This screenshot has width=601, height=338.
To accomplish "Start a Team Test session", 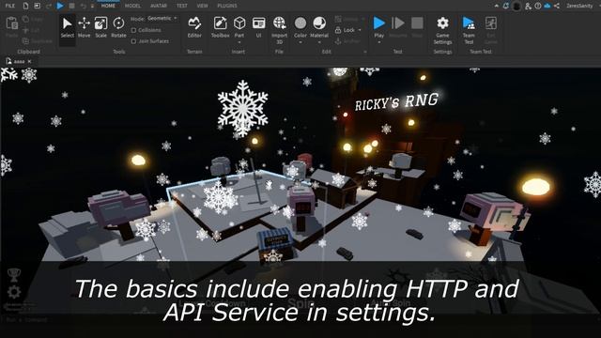I will (x=469, y=30).
